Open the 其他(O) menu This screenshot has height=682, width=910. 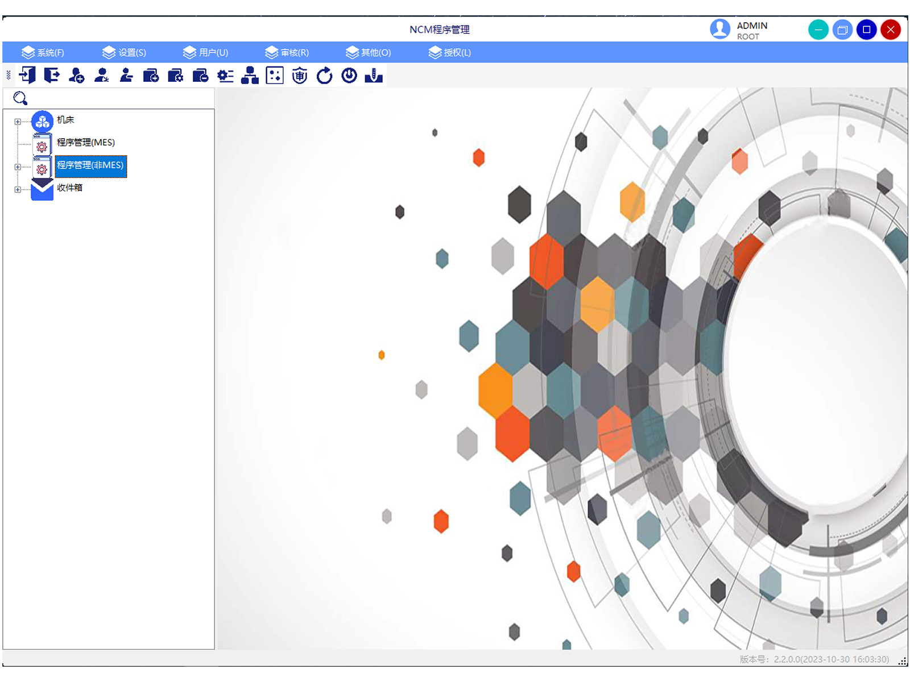tap(368, 52)
